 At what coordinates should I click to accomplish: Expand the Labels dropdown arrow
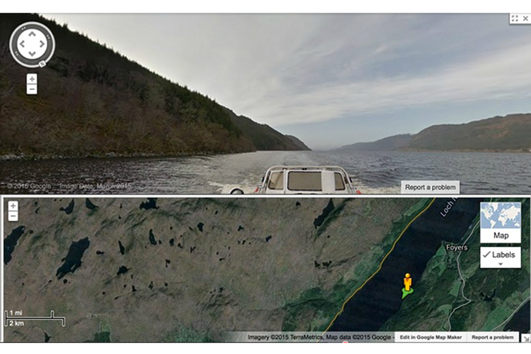(500, 264)
